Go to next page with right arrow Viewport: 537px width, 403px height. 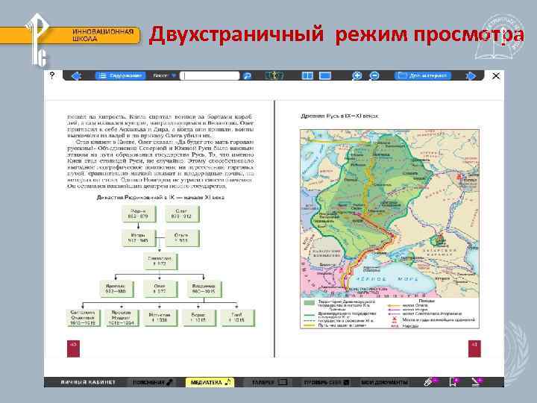pos(471,75)
